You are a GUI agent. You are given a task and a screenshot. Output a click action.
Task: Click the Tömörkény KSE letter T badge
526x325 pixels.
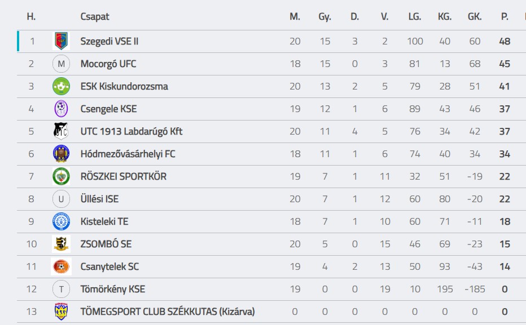pyautogui.click(x=61, y=289)
